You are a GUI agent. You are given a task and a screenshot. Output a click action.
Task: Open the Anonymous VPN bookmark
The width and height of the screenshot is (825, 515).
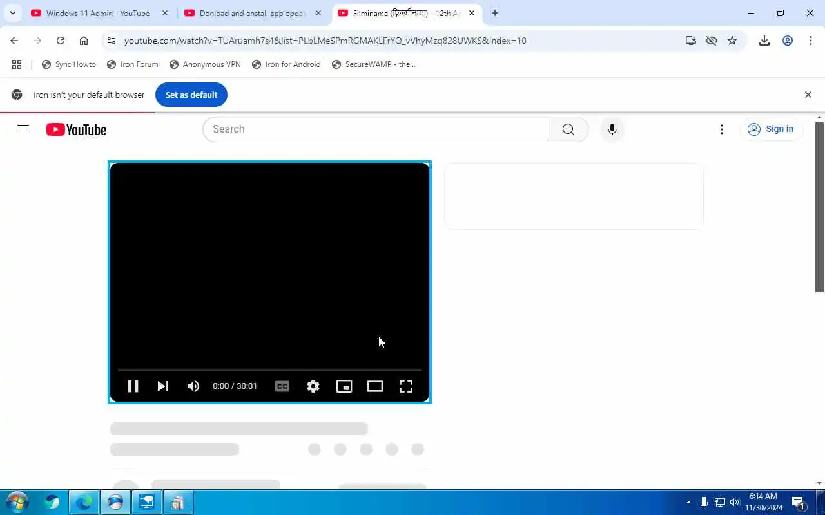(x=205, y=64)
